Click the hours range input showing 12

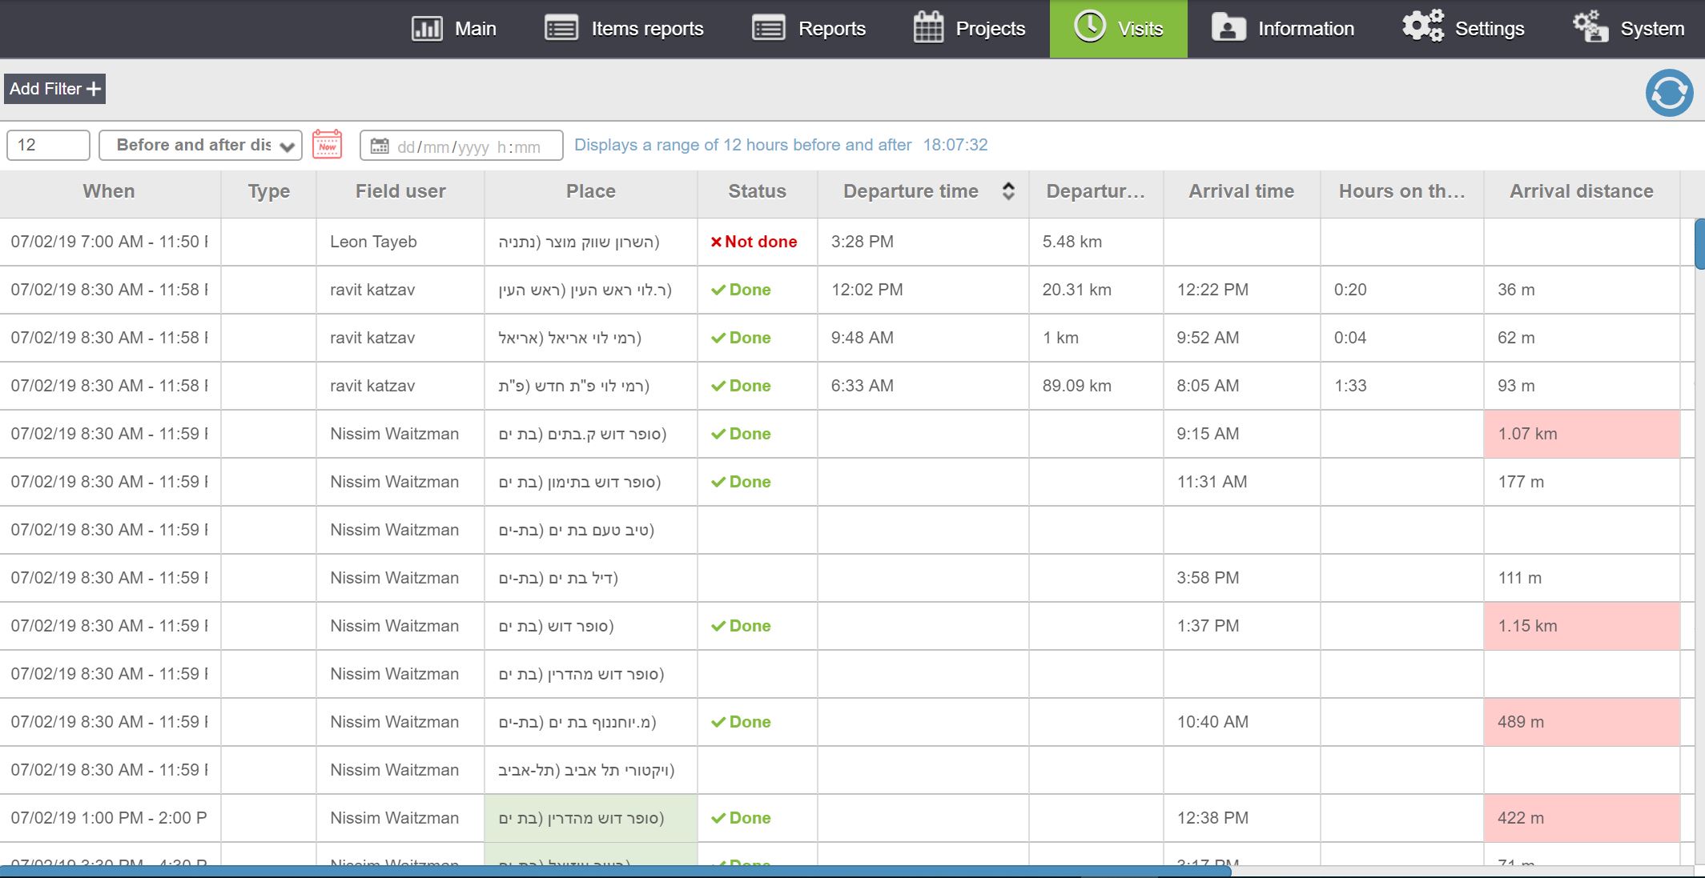coord(48,146)
